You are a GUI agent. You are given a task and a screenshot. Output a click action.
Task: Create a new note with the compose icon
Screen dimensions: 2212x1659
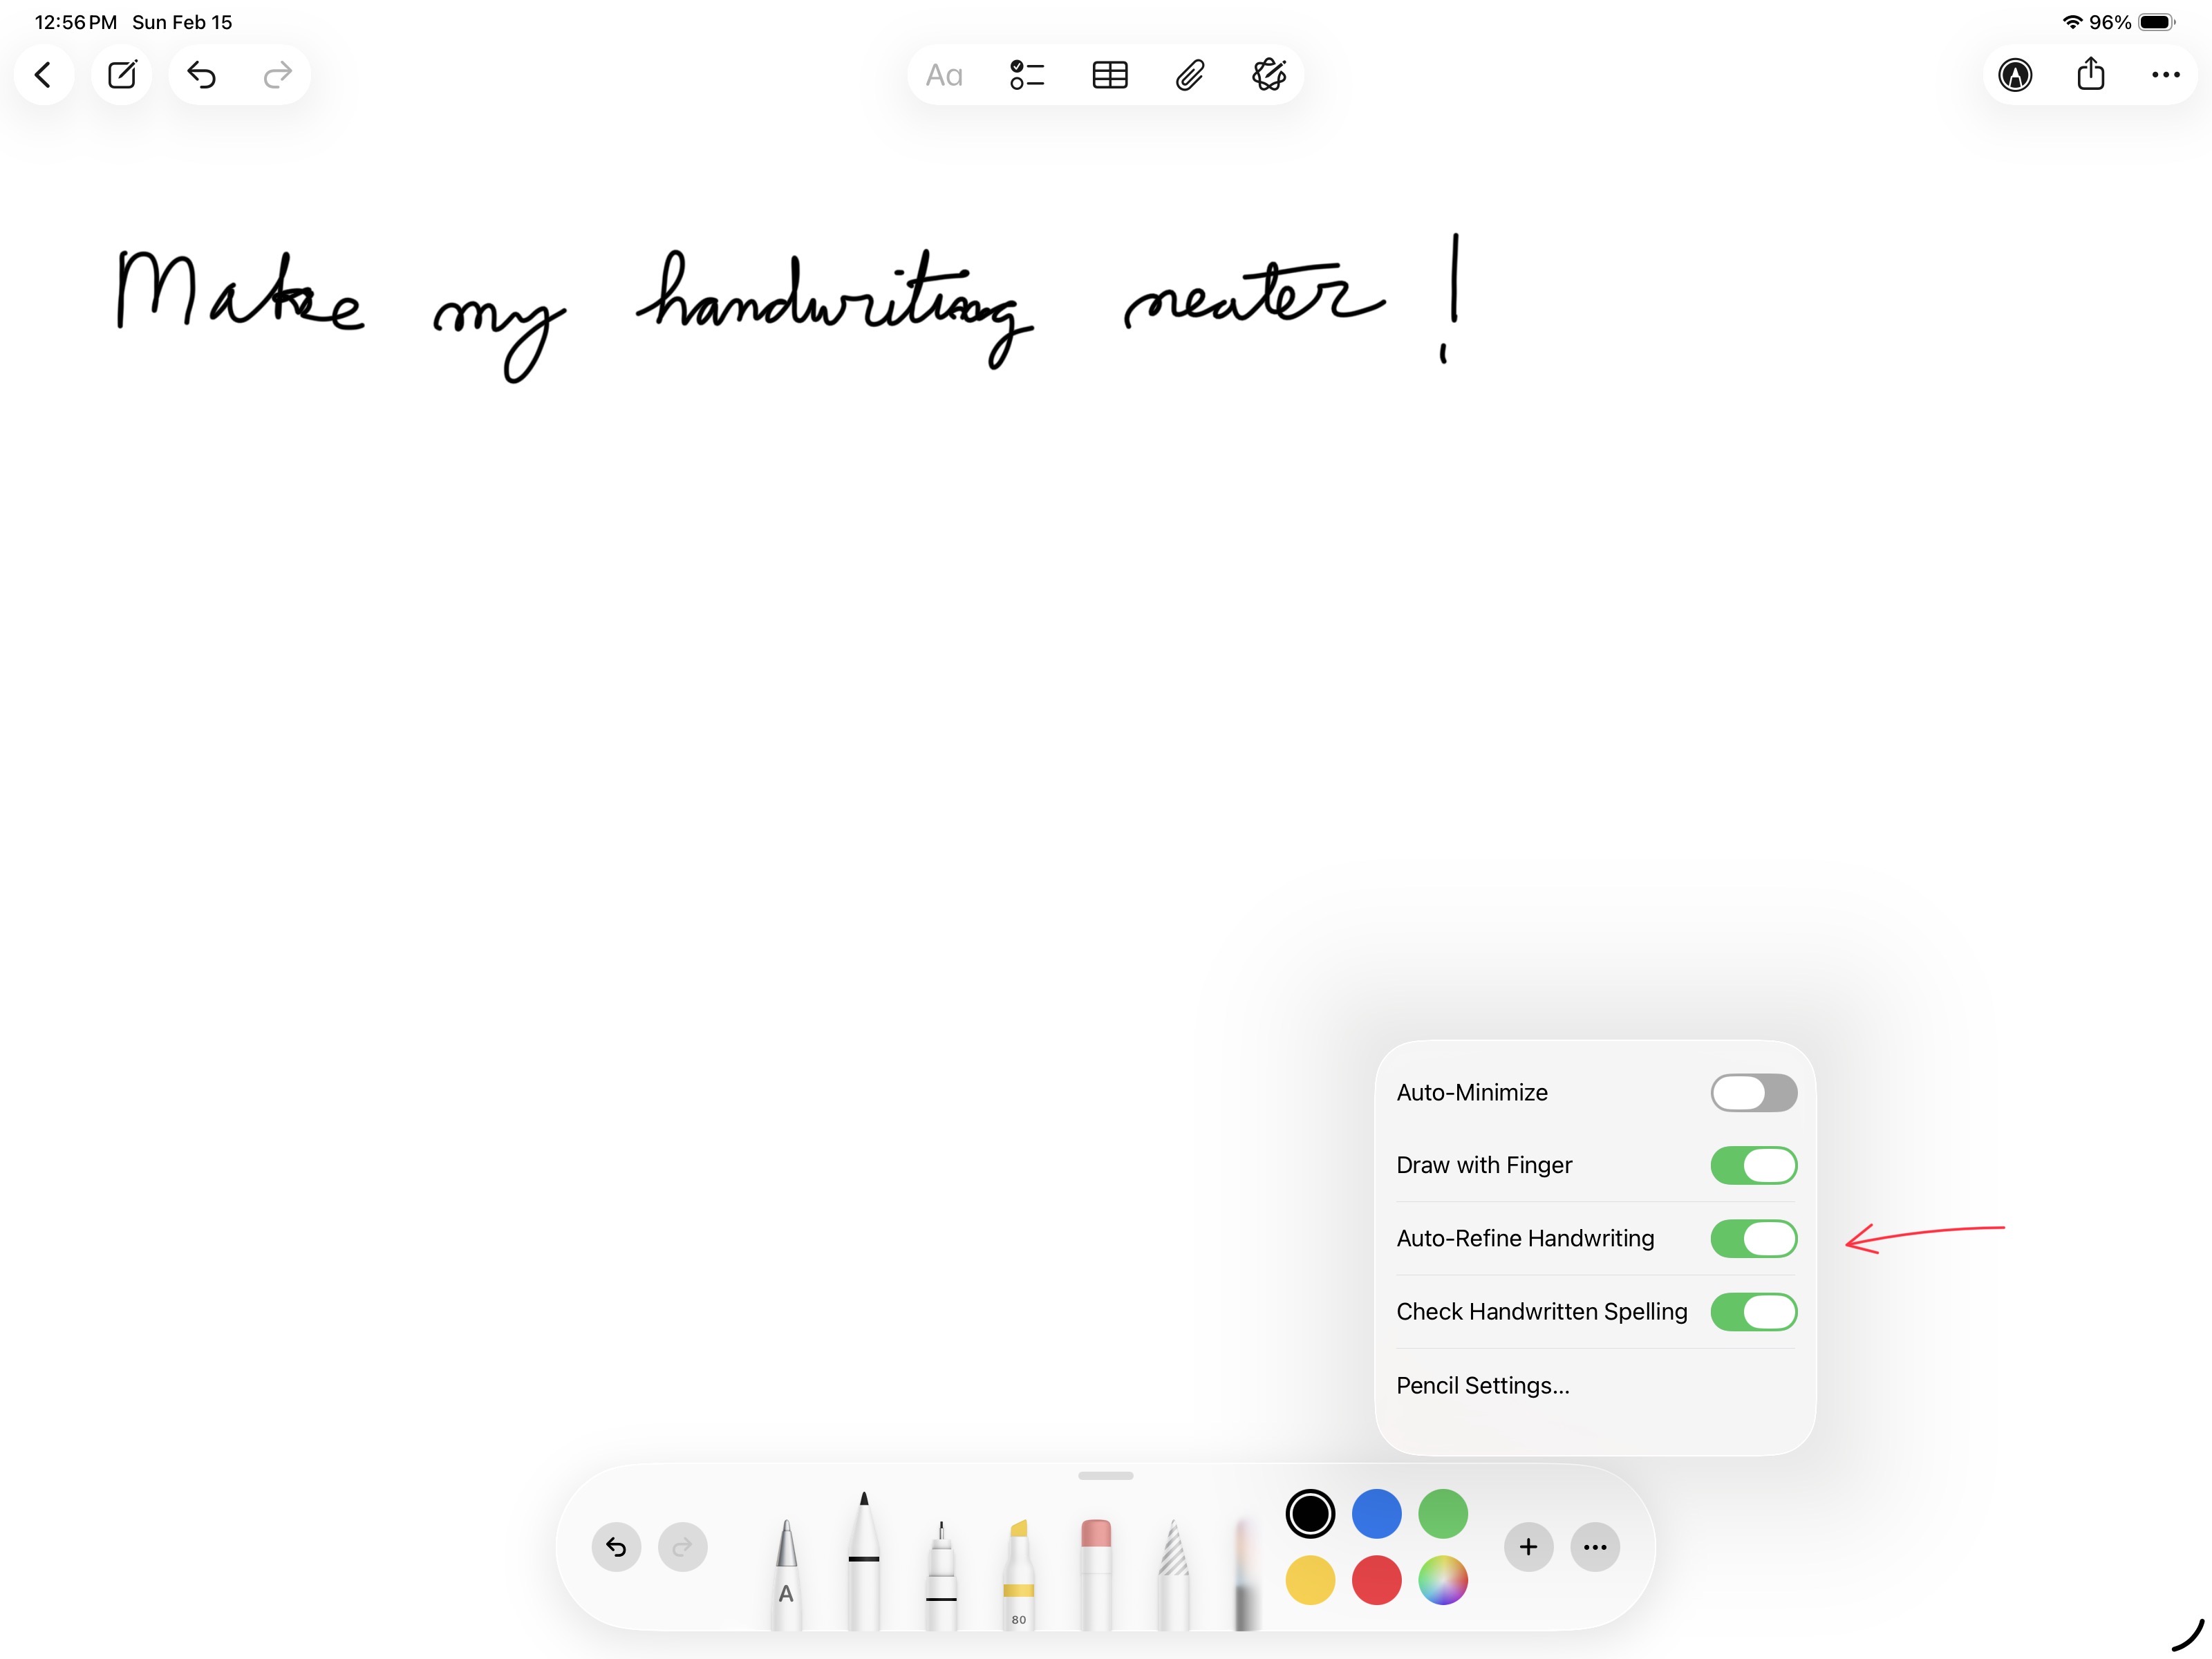[x=122, y=75]
